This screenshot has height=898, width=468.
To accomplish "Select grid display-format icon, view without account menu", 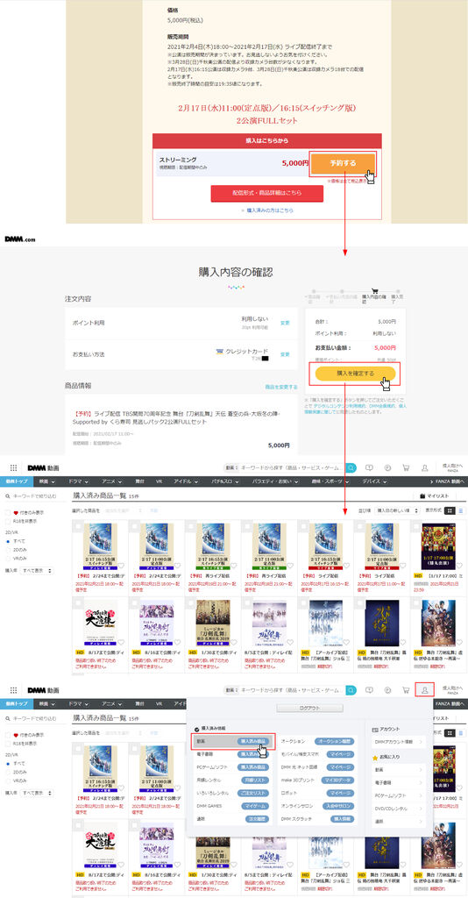I will [x=450, y=510].
